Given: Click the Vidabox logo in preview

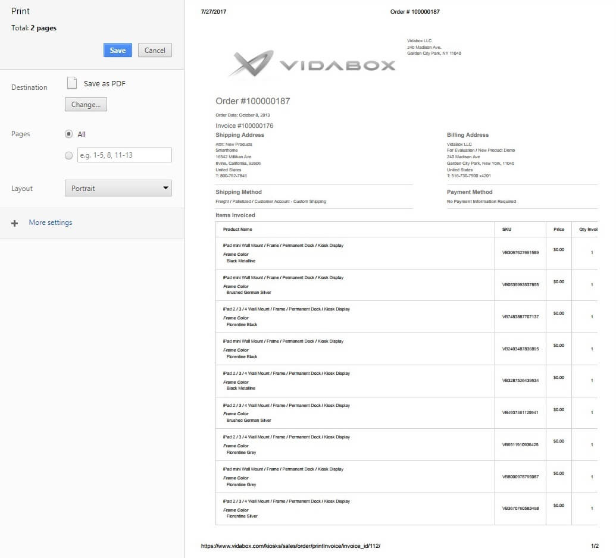Looking at the screenshot, I should (312, 63).
